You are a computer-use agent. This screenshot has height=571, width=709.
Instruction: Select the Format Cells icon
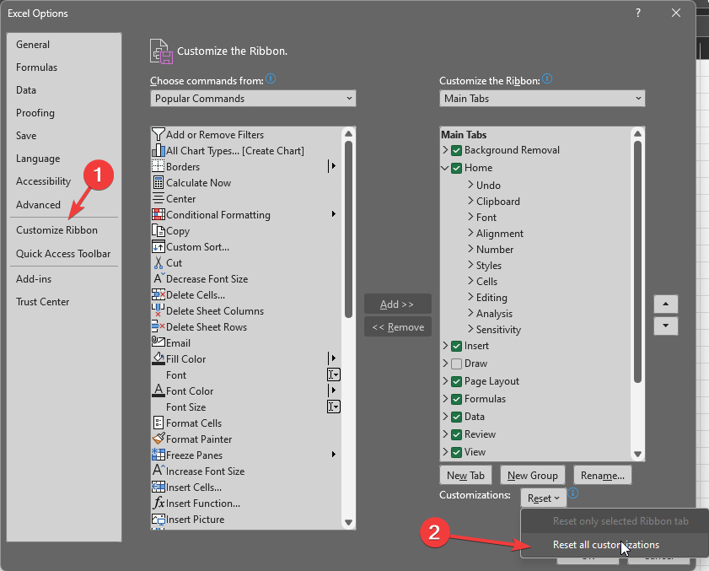pos(158,423)
